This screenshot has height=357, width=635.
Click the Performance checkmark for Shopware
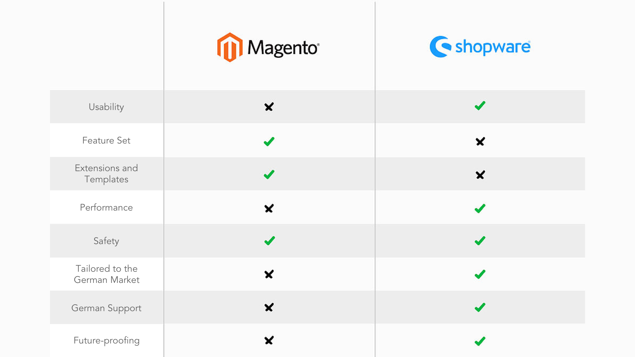(479, 208)
